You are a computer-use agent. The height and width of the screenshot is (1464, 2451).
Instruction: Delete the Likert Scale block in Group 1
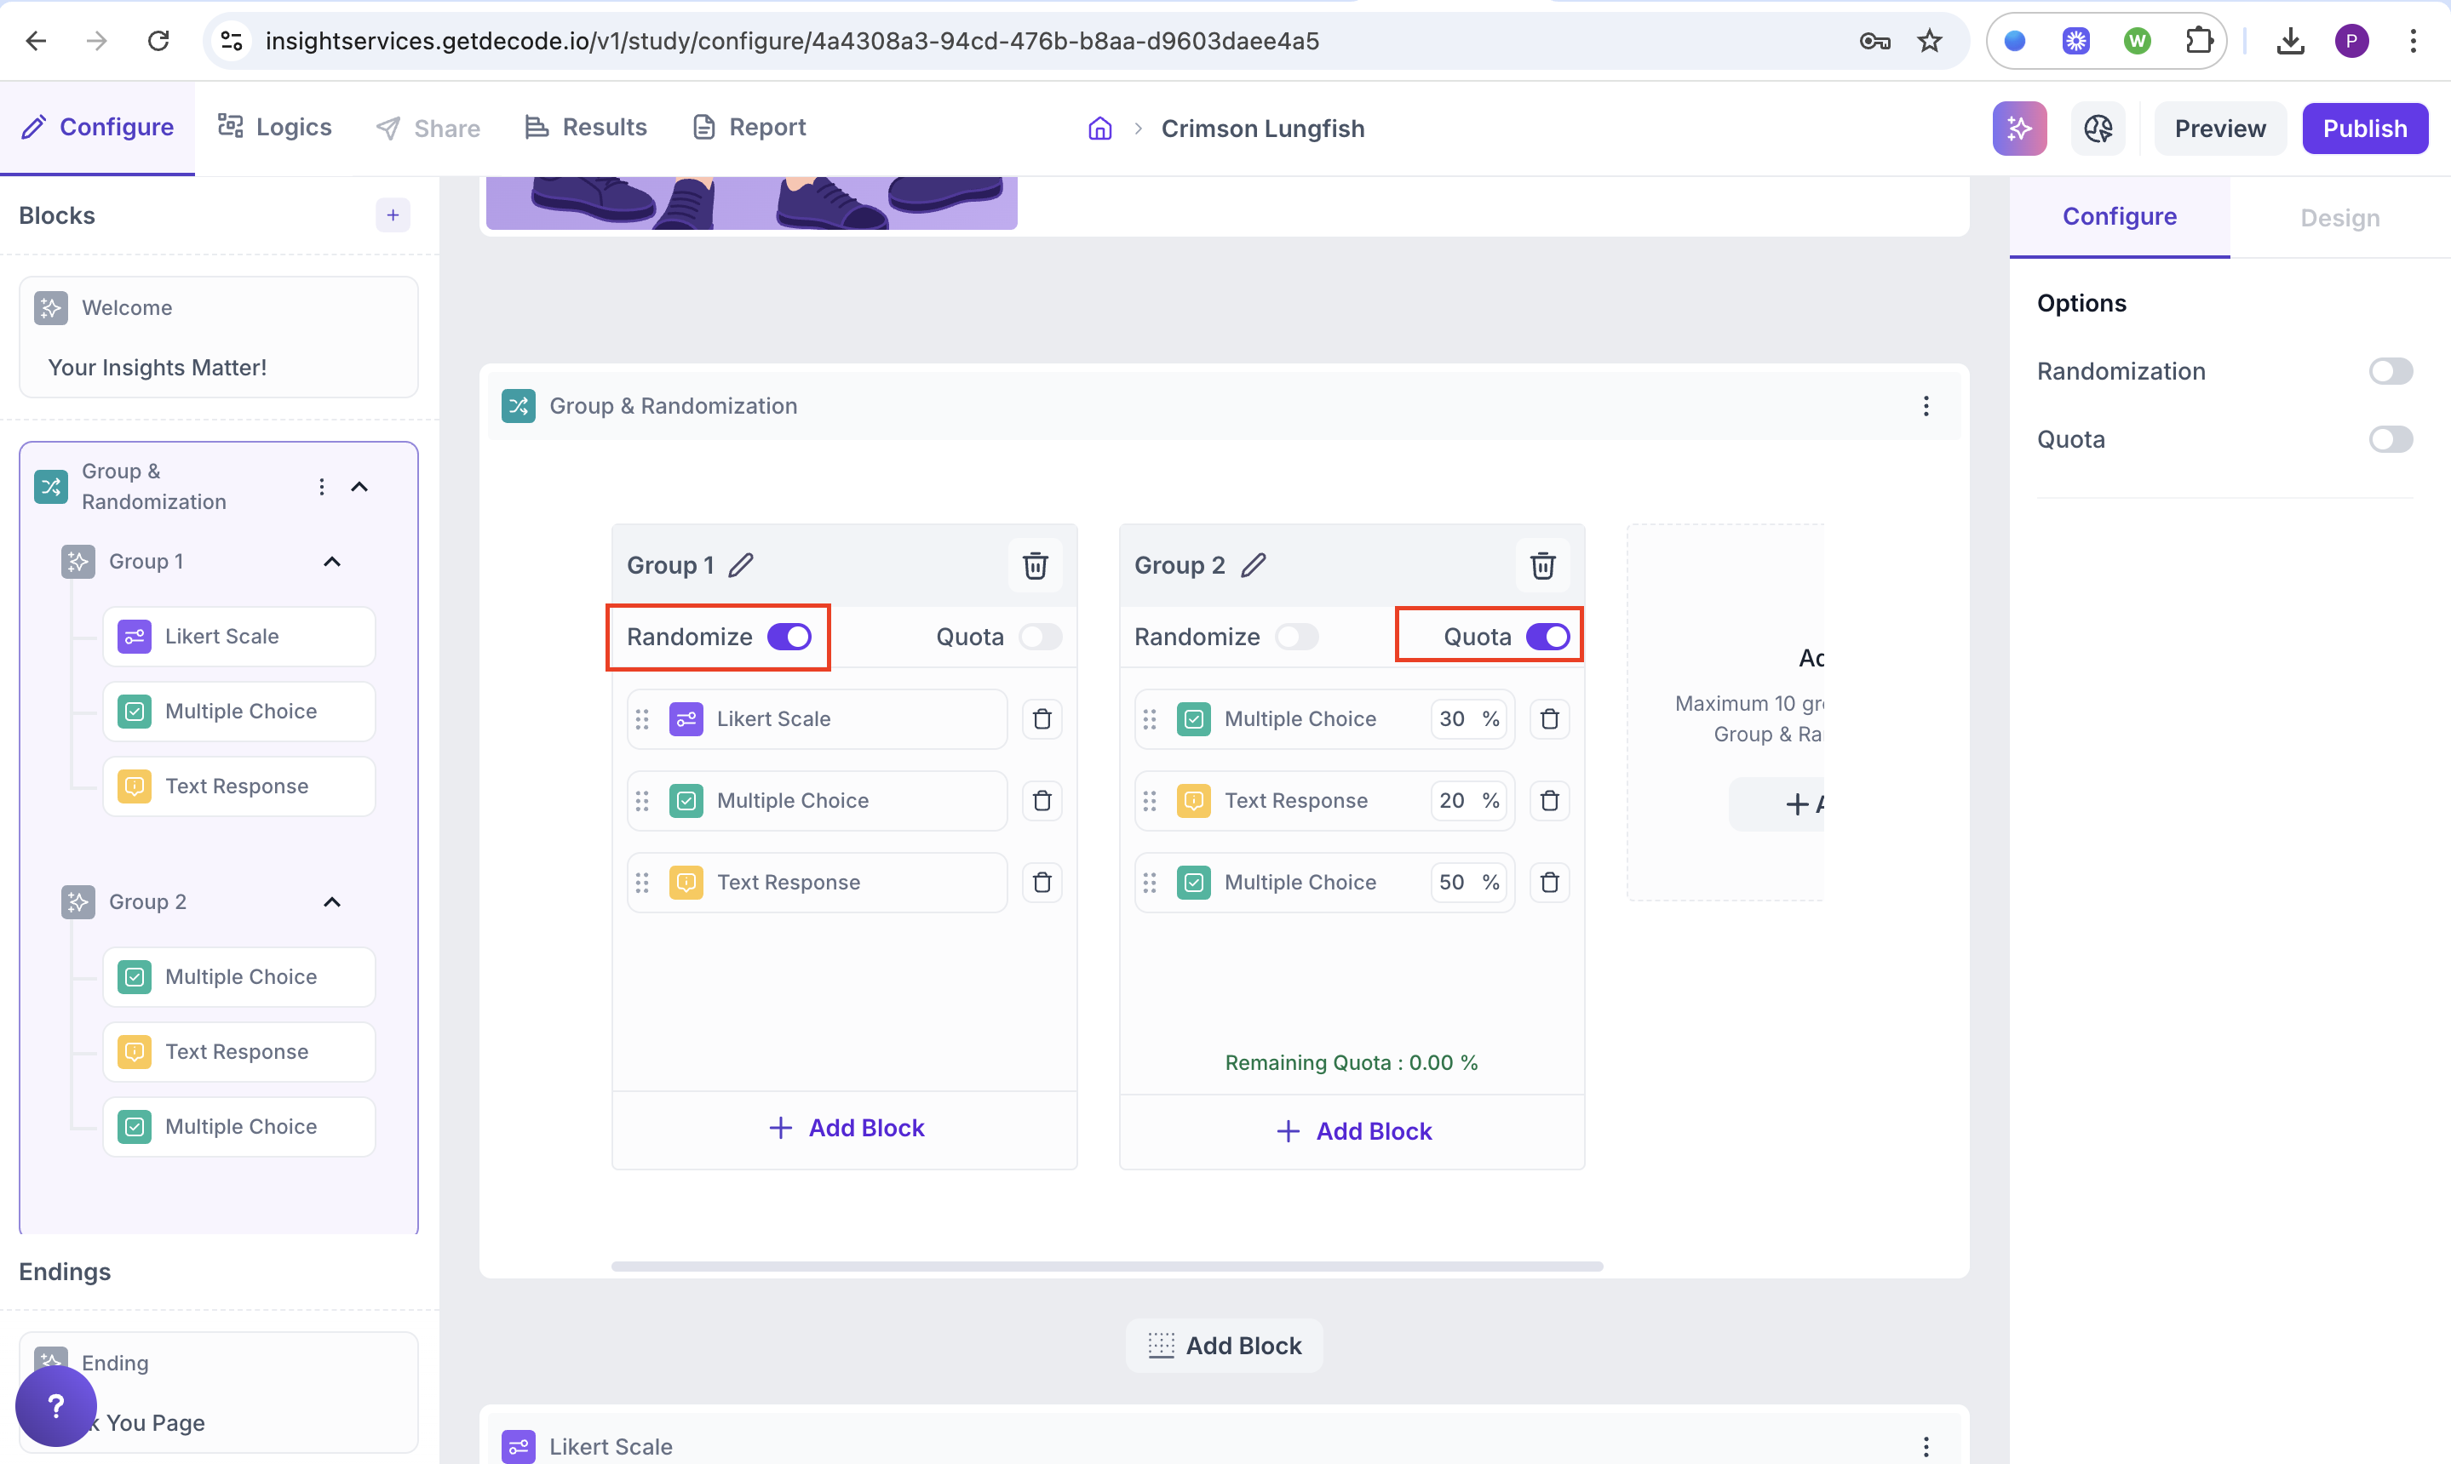(x=1042, y=719)
